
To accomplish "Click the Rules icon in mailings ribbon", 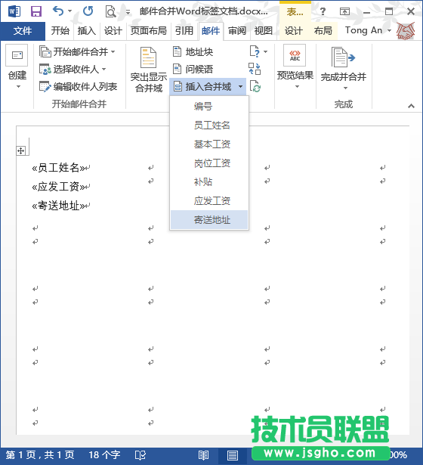I will (x=255, y=51).
